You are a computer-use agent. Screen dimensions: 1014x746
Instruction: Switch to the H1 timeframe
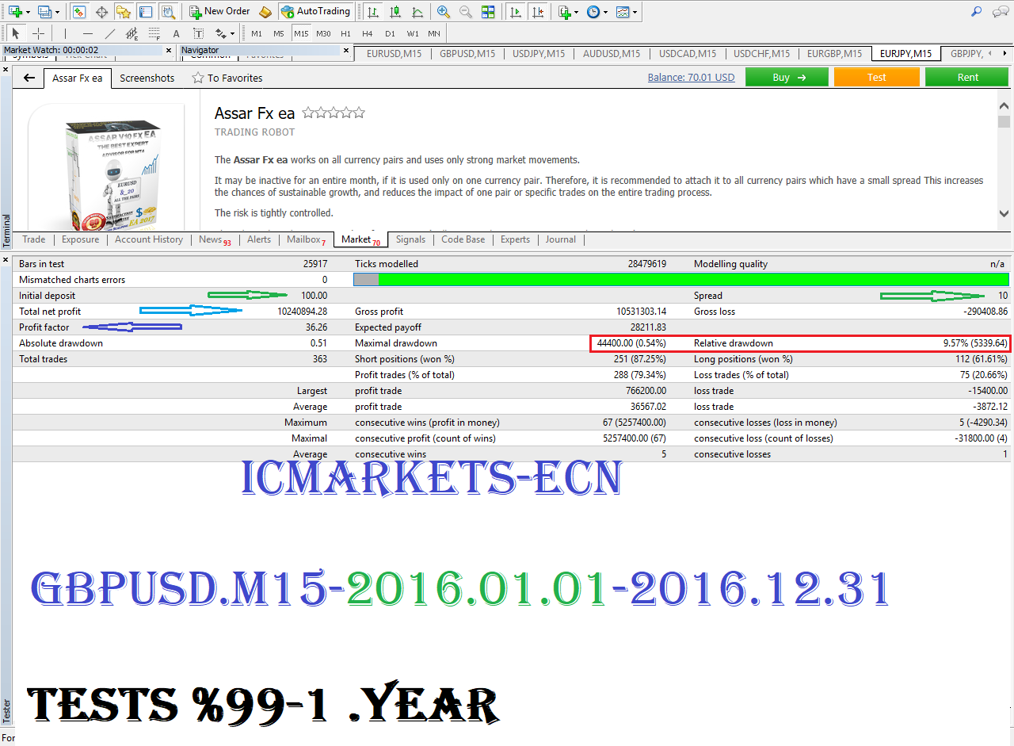click(345, 33)
